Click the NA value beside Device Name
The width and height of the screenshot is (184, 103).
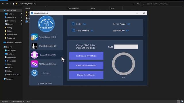129,24
